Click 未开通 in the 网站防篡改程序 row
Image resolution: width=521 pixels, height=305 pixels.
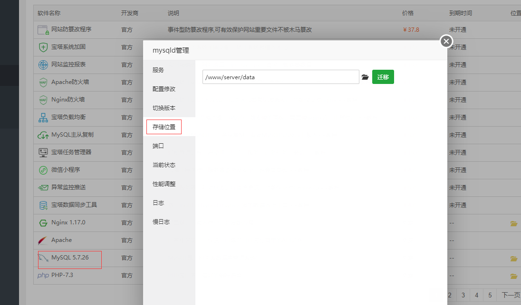[457, 29]
